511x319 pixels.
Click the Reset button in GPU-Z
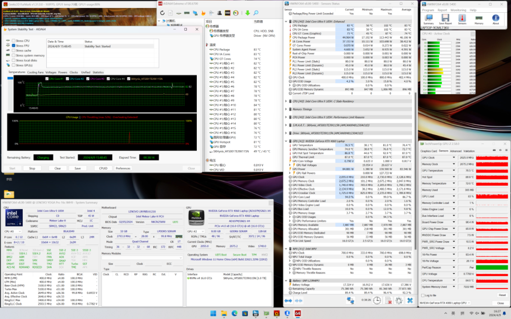502,295
